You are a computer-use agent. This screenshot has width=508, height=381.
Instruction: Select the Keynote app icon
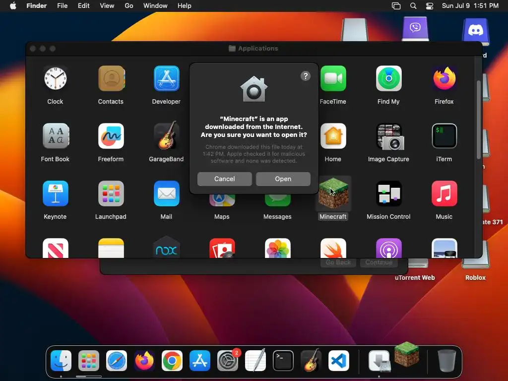[56, 193]
